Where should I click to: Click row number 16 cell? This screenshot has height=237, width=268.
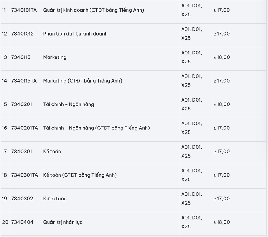click(6, 130)
